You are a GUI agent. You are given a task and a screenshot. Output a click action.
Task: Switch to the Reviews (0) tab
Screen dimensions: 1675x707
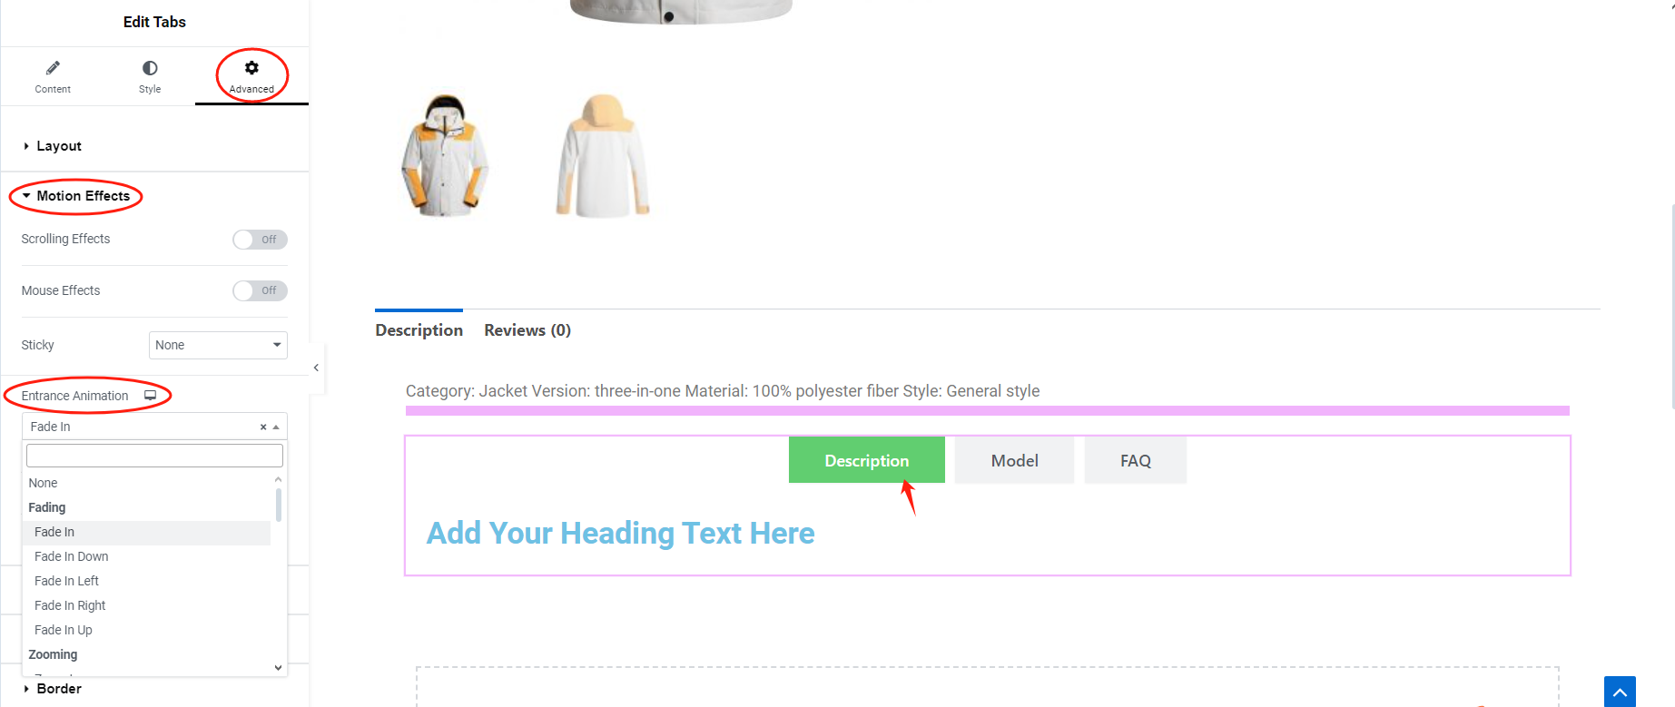coord(527,330)
